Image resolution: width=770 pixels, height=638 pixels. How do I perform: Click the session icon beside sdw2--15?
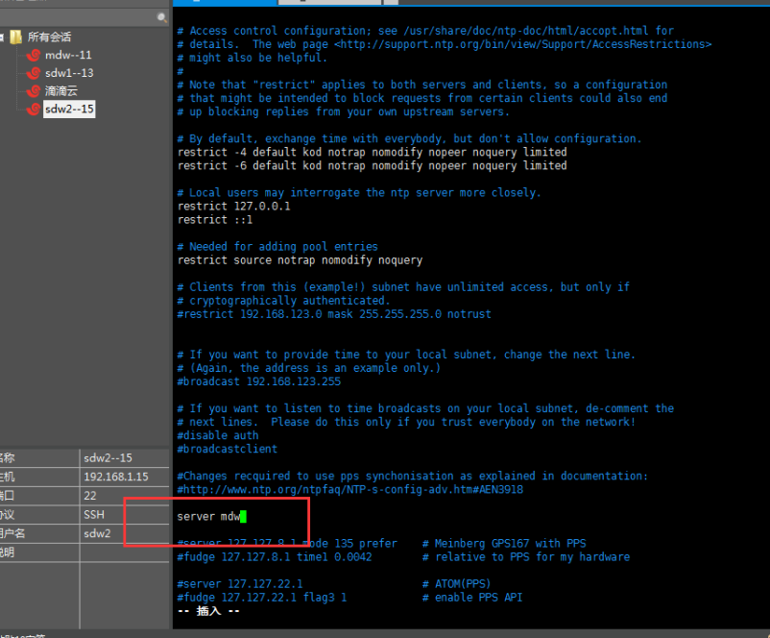(34, 110)
